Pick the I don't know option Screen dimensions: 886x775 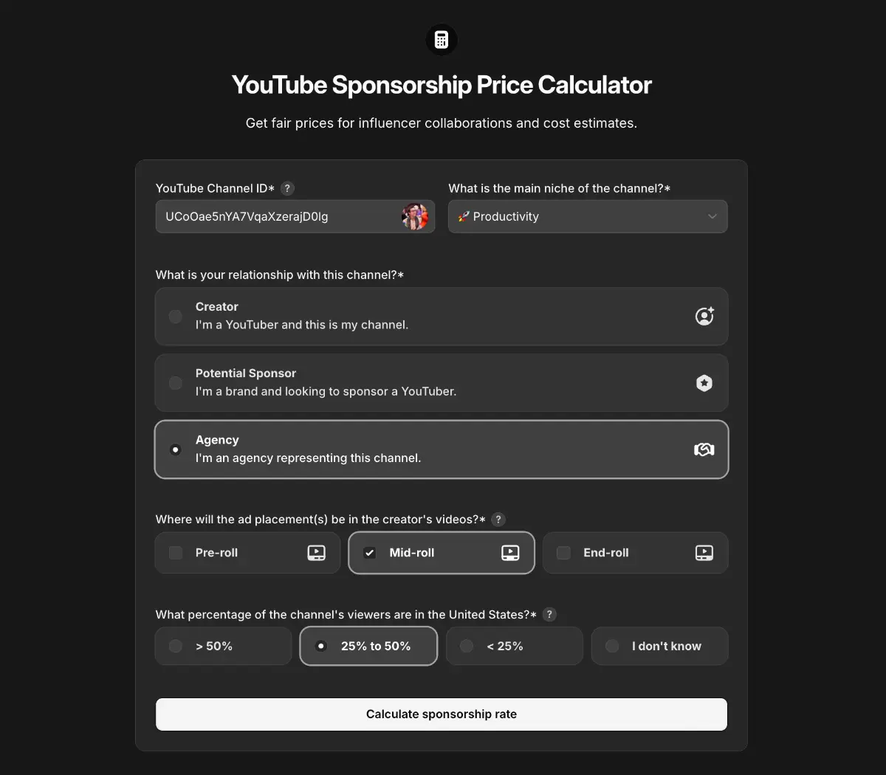tap(612, 647)
